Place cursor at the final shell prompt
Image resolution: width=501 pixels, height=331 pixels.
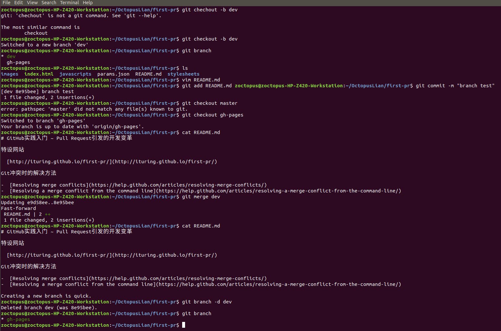point(183,325)
